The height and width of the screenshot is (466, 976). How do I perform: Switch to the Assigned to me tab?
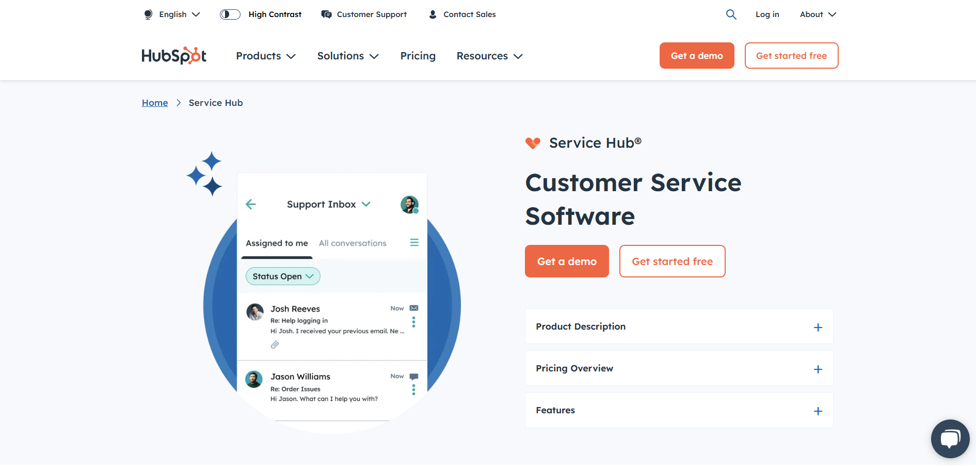click(x=277, y=243)
